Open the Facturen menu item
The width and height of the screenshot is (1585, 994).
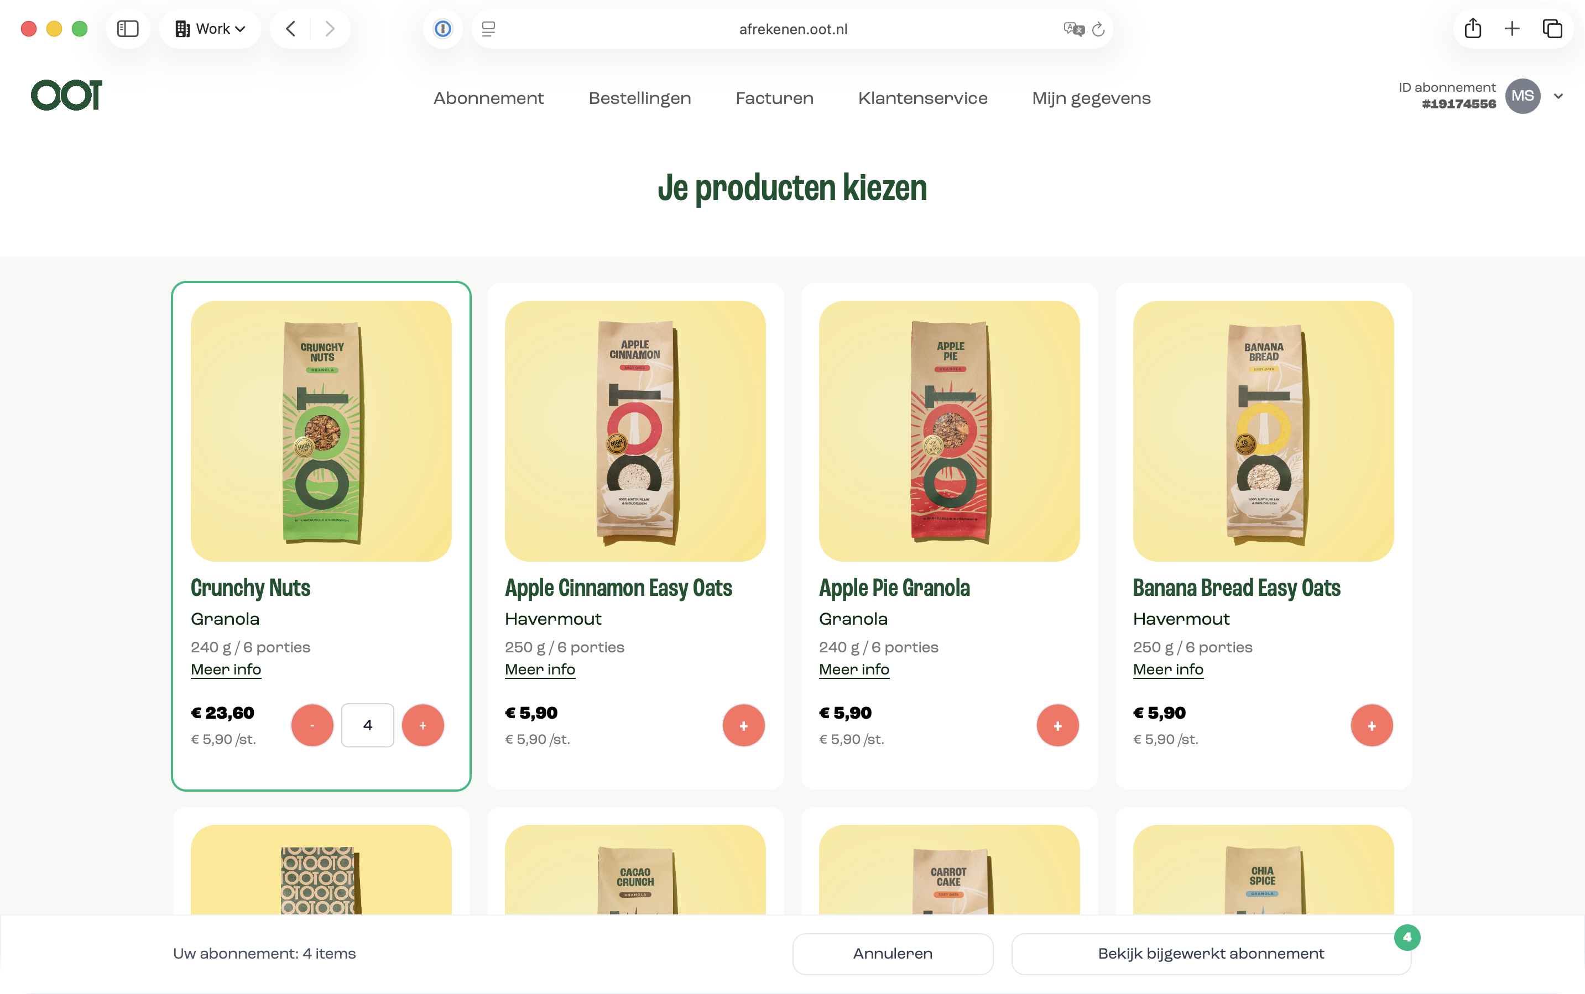pyautogui.click(x=774, y=98)
